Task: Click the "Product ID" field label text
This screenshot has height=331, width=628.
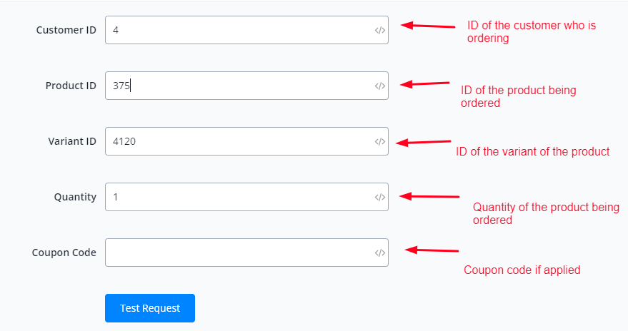Action: [71, 86]
